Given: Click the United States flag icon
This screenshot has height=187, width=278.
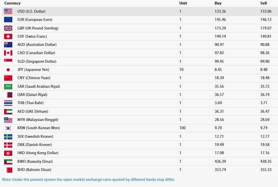Looking at the screenshot, I should pos(8,11).
